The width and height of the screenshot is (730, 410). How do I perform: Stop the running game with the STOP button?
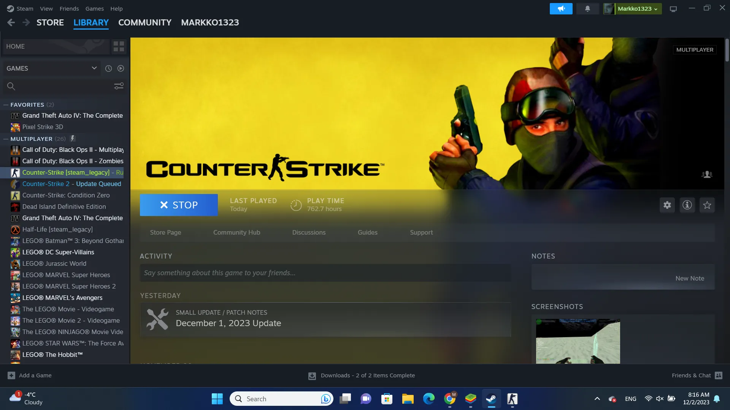[x=179, y=205]
